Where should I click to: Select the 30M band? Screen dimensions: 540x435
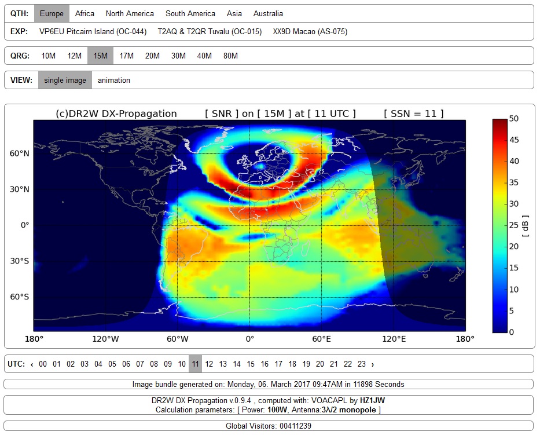click(178, 56)
